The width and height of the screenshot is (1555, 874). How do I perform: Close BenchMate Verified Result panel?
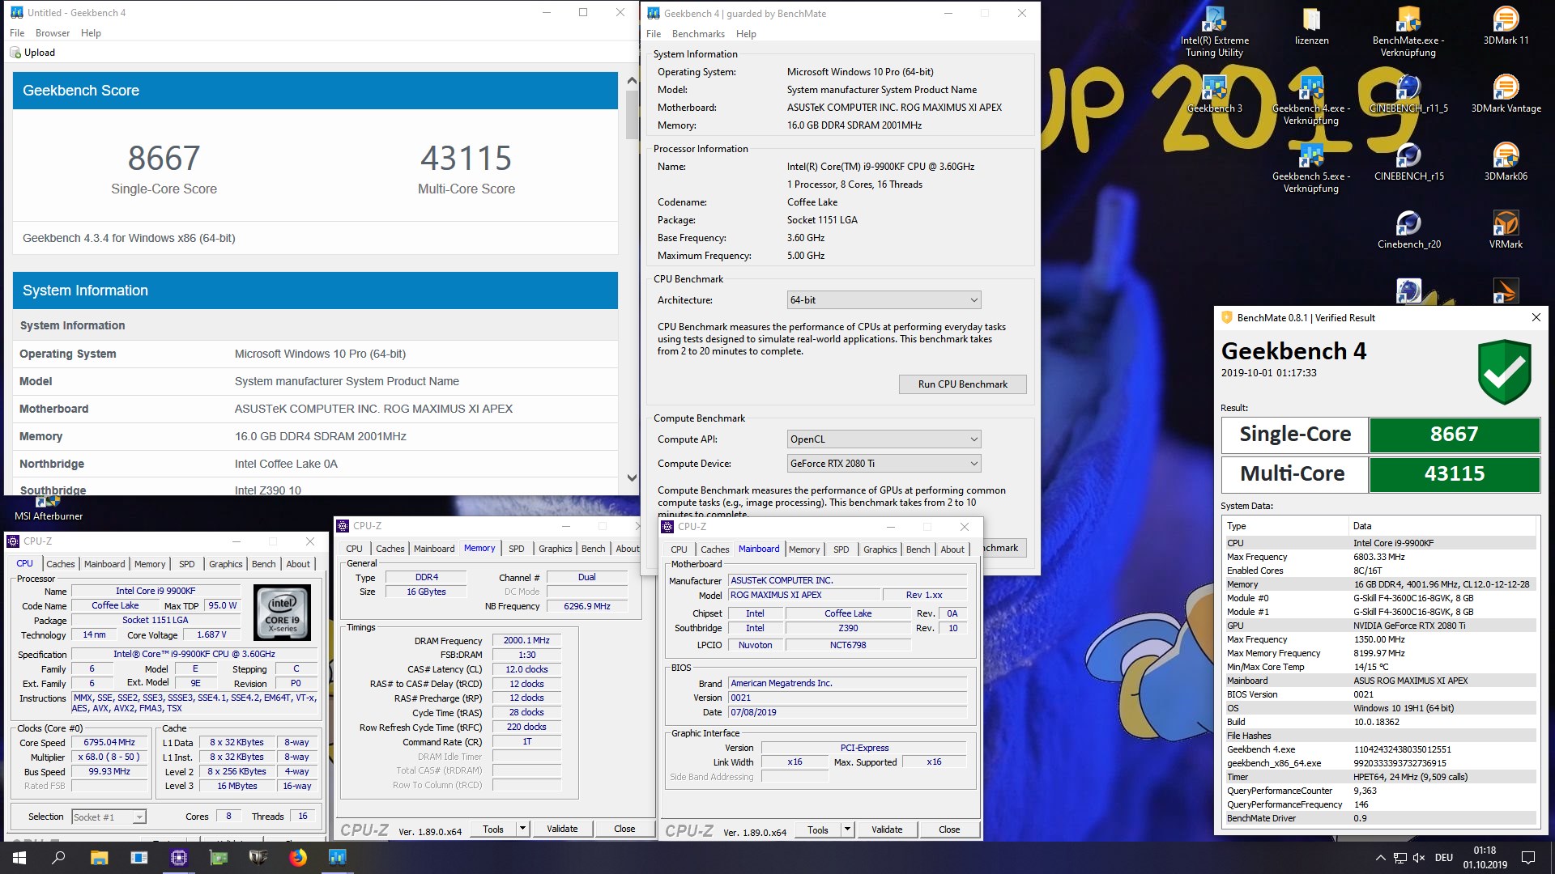point(1536,317)
